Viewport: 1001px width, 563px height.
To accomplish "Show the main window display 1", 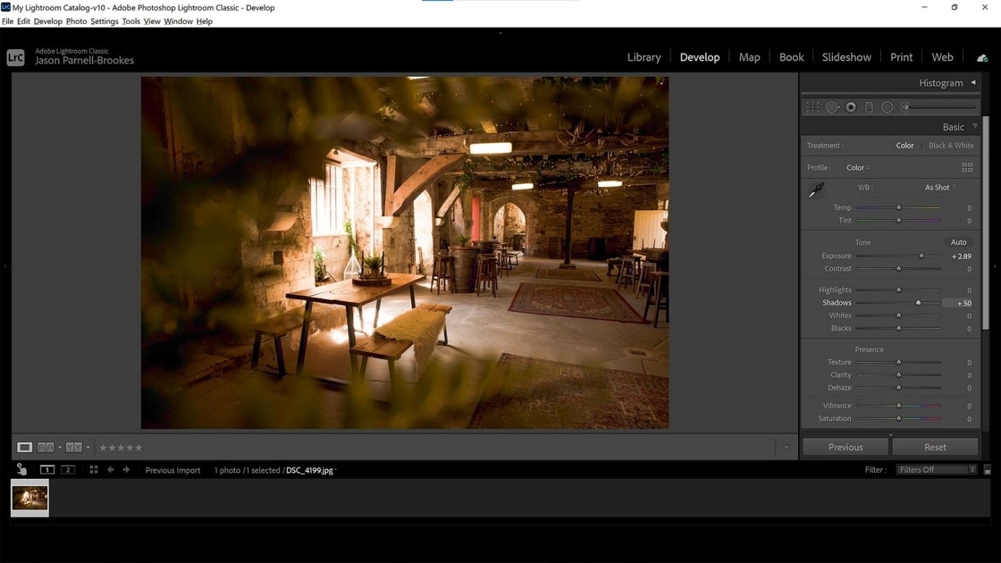I will click(x=47, y=470).
